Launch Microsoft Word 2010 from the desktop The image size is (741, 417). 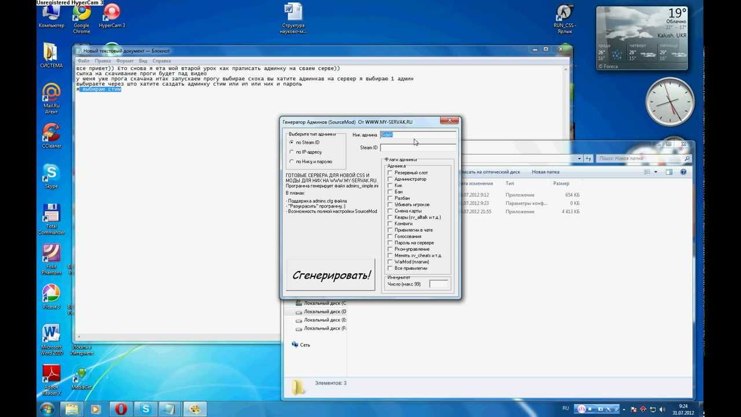click(51, 340)
